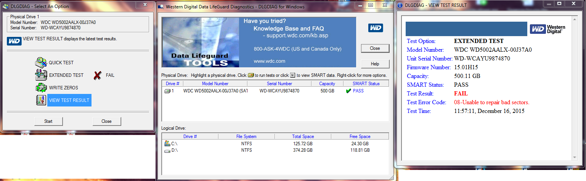Image resolution: width=586 pixels, height=181 pixels.
Task: Click the 125.72 GB total space value
Action: 303,144
